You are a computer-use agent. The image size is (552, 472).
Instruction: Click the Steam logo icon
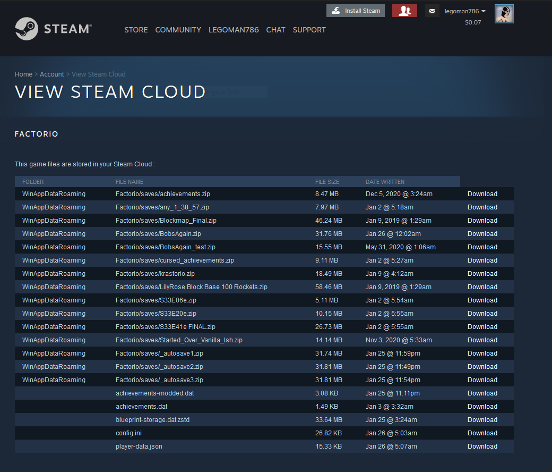(x=26, y=29)
